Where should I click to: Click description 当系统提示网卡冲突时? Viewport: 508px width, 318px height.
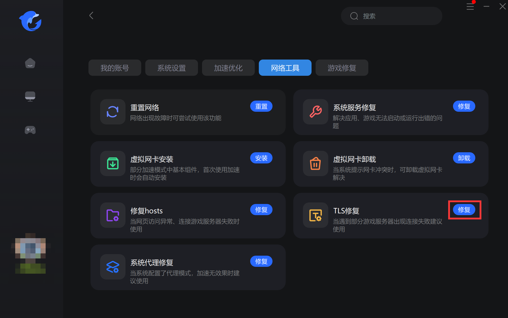click(388, 174)
